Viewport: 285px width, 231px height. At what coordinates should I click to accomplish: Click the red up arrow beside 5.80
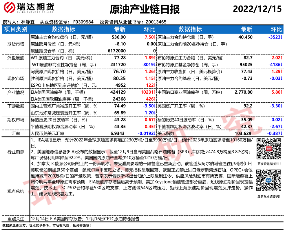click(x=281, y=92)
